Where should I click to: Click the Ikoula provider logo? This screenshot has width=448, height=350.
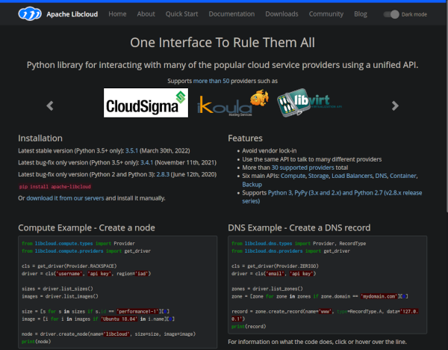point(233,103)
